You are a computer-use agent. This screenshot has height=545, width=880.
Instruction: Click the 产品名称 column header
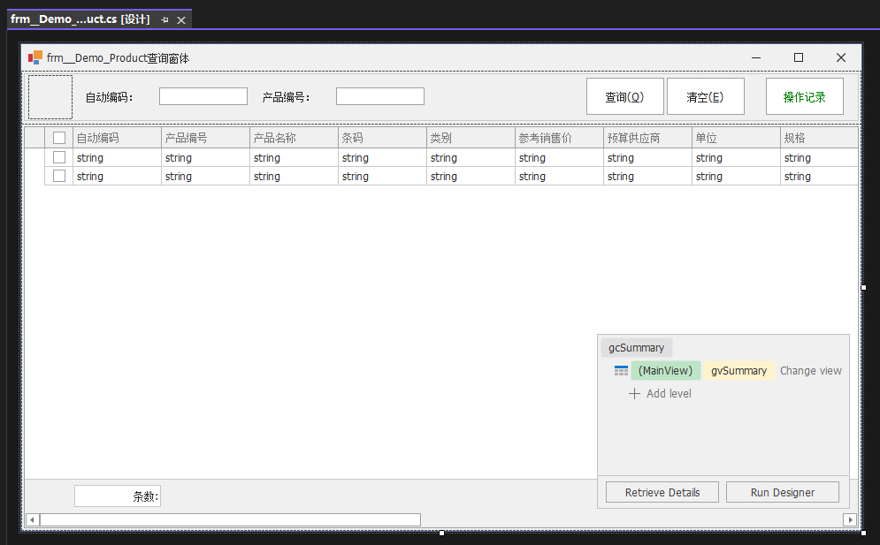click(295, 138)
